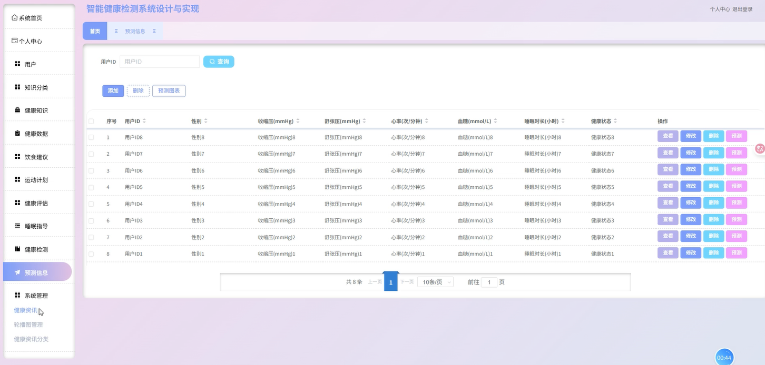The height and width of the screenshot is (365, 765).
Task: Click the 预测信息 paper-plane icon
Action: 18,271
